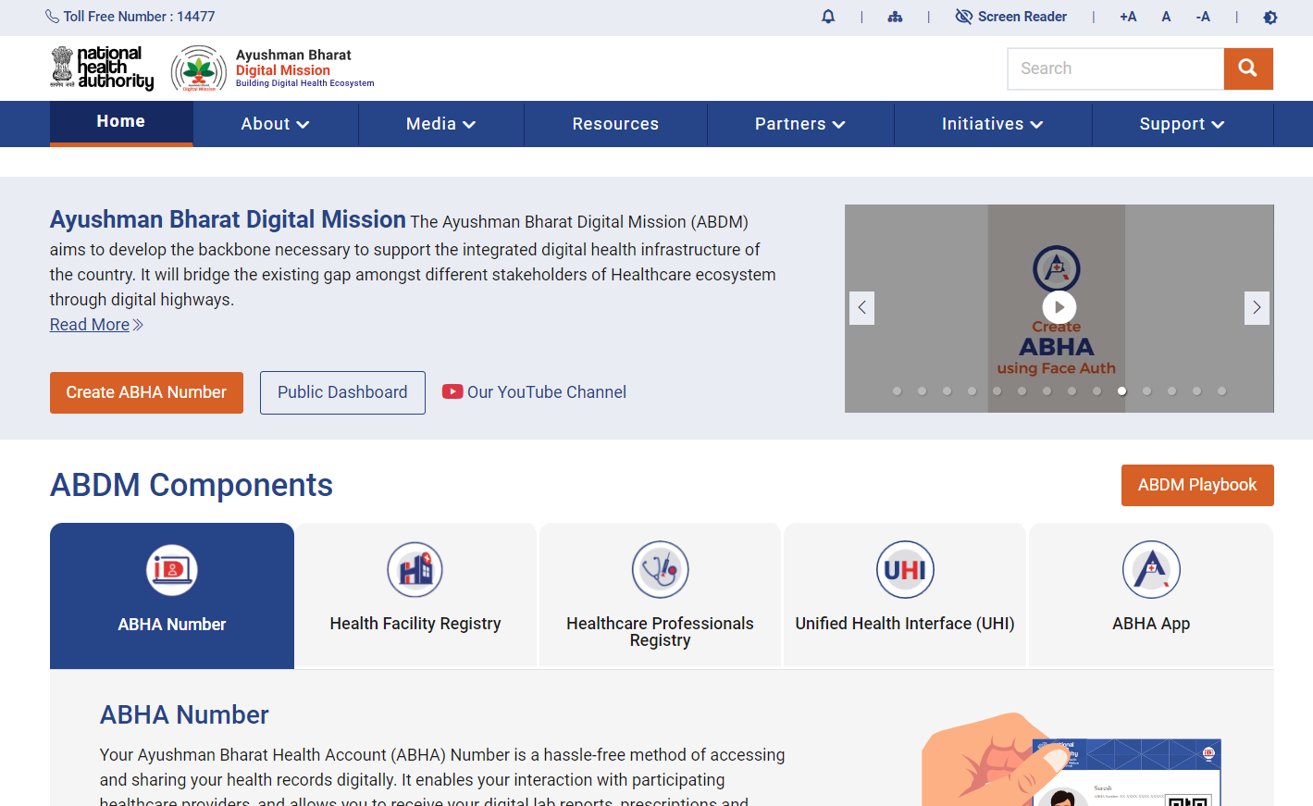Switch to the Resources menu item
The width and height of the screenshot is (1313, 806).
click(x=614, y=123)
